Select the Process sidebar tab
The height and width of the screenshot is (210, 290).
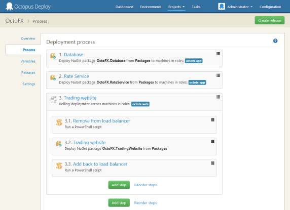point(23,50)
